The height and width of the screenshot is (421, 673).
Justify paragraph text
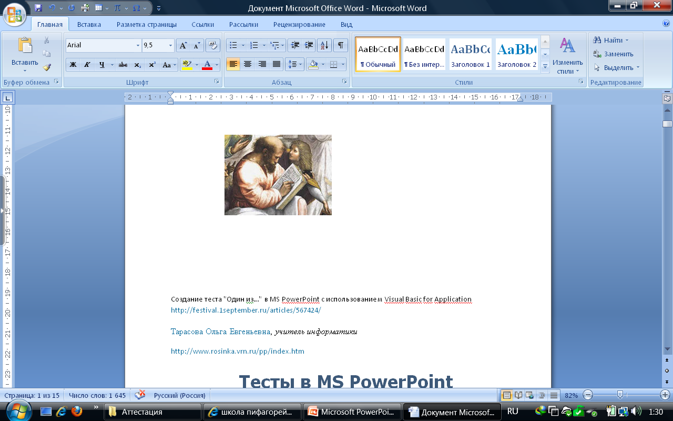(276, 65)
